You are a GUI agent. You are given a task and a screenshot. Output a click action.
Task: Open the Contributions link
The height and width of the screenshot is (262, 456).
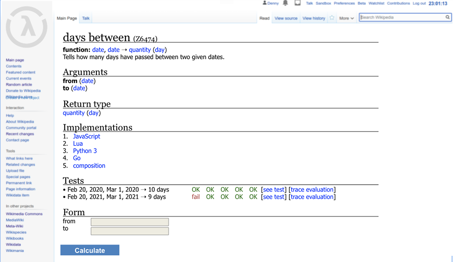pyautogui.click(x=398, y=3)
